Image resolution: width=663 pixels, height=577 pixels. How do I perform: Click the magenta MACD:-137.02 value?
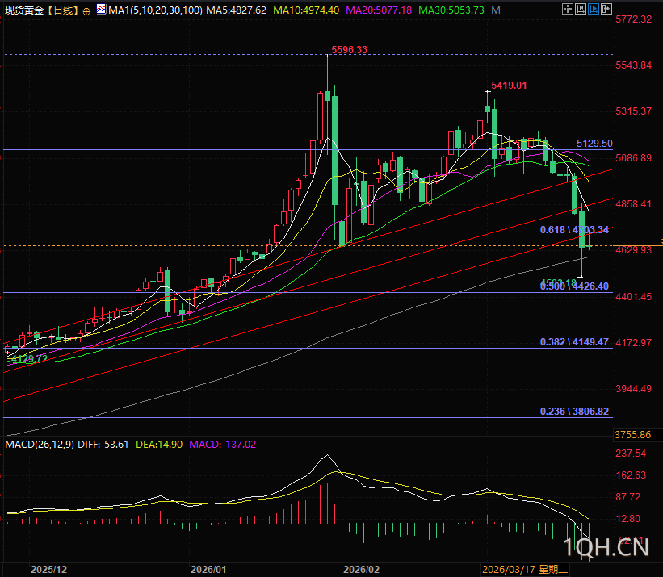pos(222,445)
